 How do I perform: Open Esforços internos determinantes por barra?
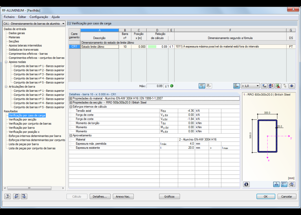click(x=35, y=136)
